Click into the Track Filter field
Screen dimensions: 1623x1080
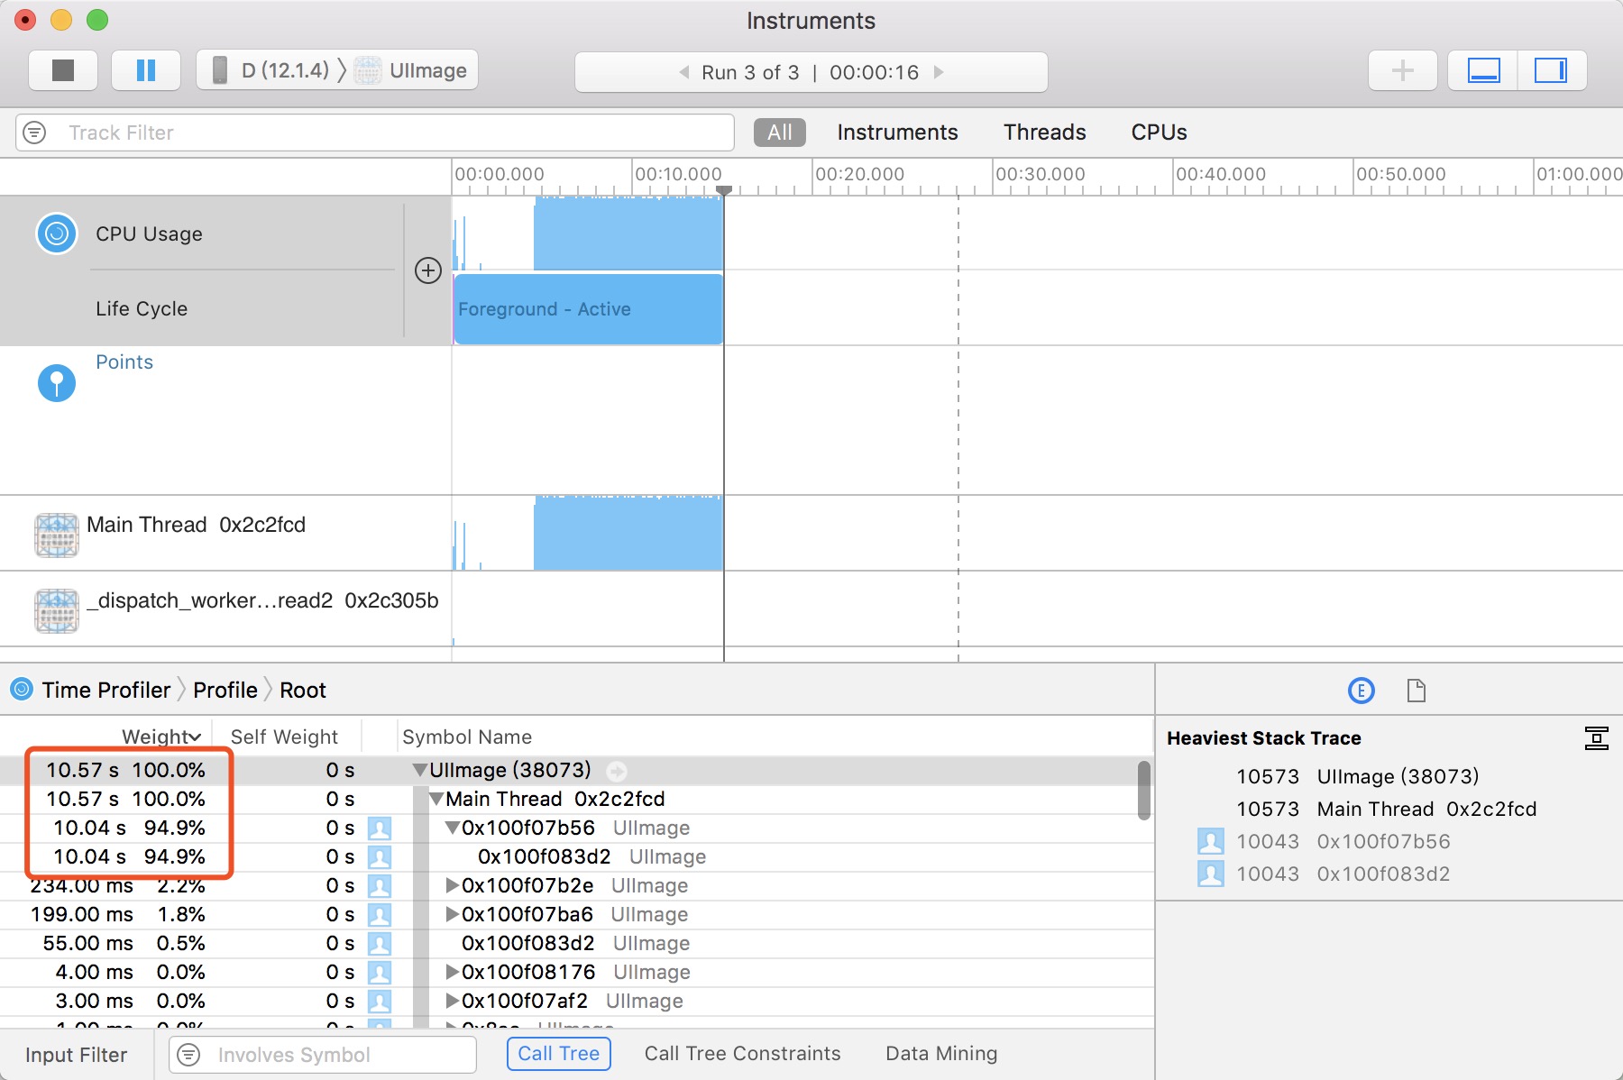pos(375,133)
